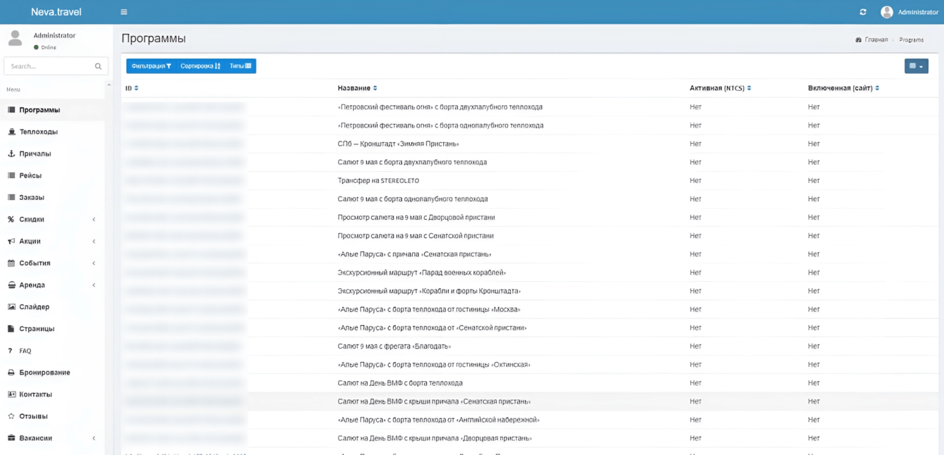Screen dimensions: 944x455
Task: Select row «Салют 9 мая с фрегата «Благодать»»
Action: click(x=529, y=346)
